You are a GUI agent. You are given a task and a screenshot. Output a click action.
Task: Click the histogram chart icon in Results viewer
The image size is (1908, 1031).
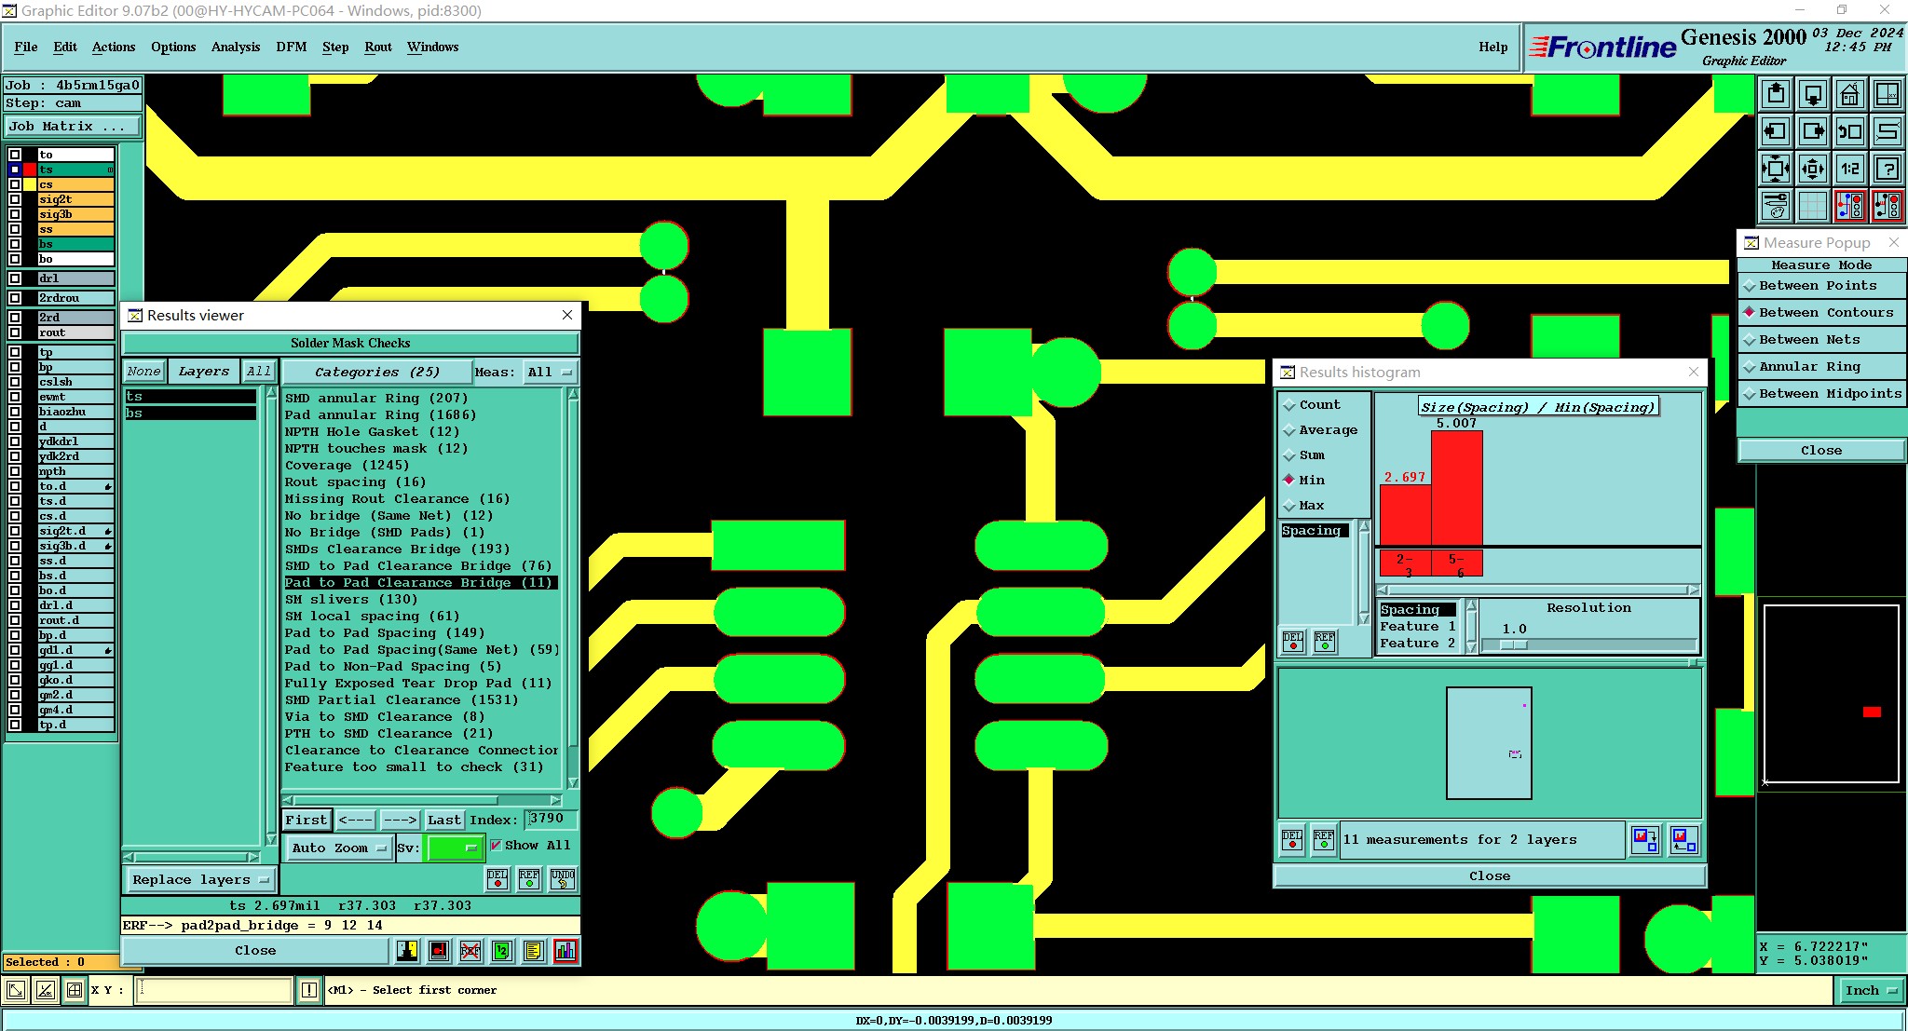(565, 951)
